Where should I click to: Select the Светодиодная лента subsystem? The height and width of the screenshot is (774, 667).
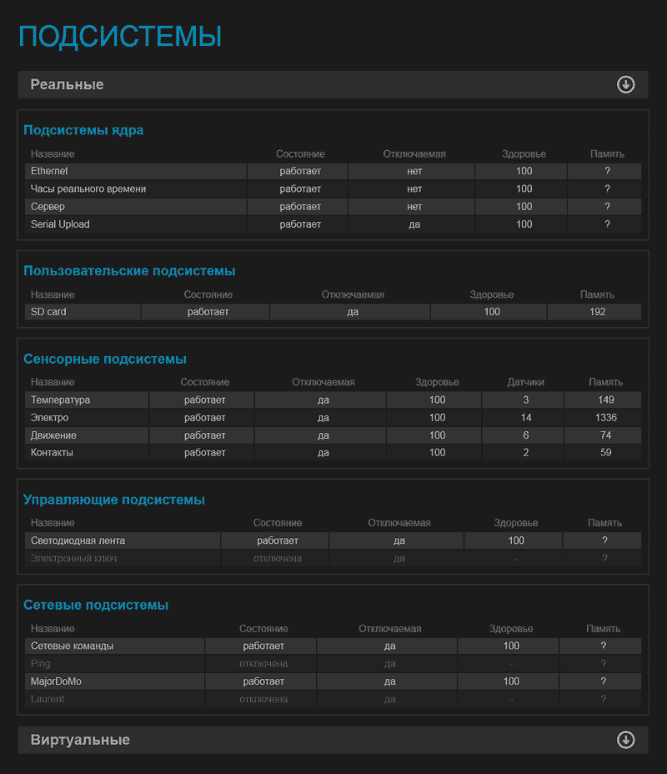[x=78, y=540]
